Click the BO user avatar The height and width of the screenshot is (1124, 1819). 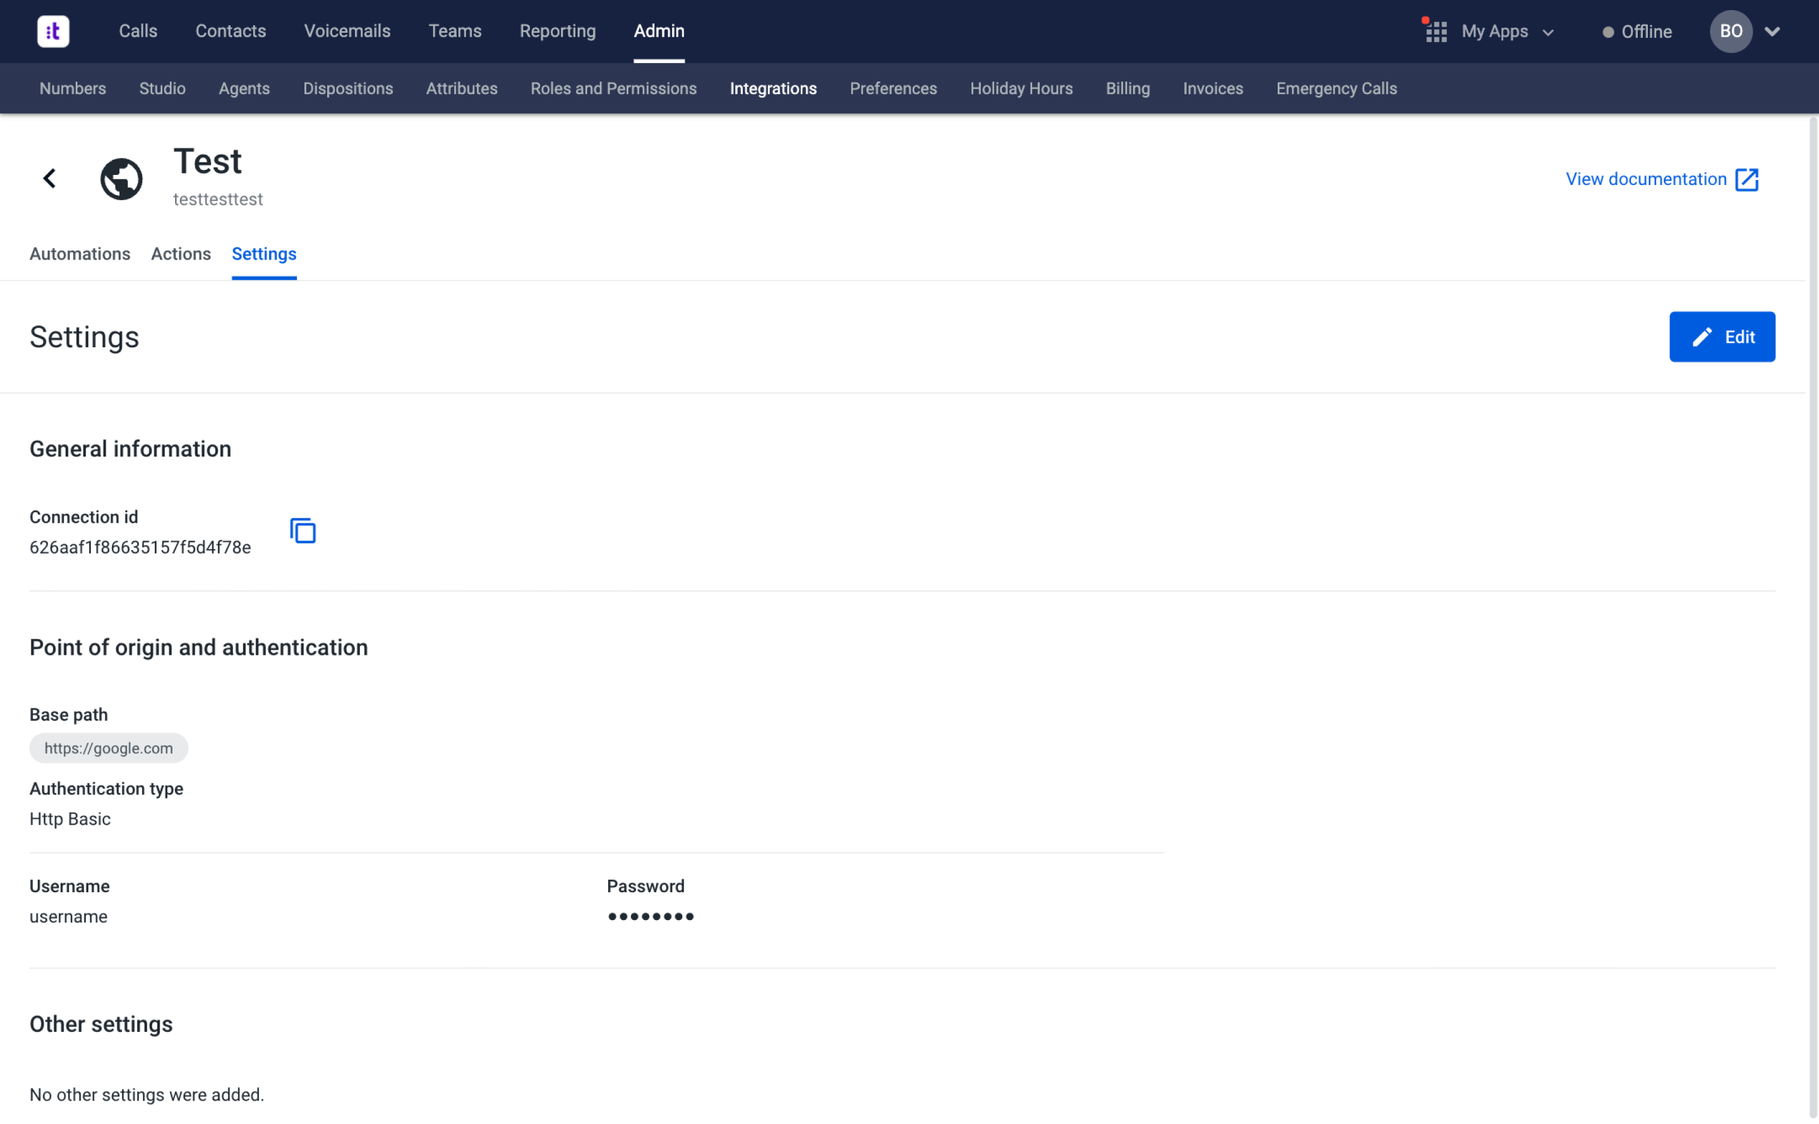click(x=1730, y=31)
